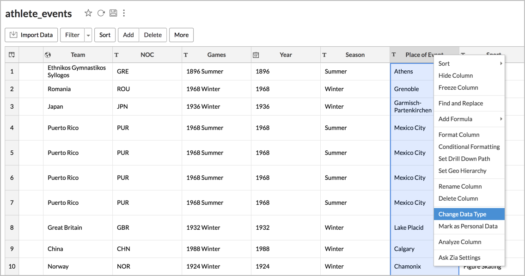Expand the Add Formula submenu
The width and height of the screenshot is (525, 276).
pos(469,119)
